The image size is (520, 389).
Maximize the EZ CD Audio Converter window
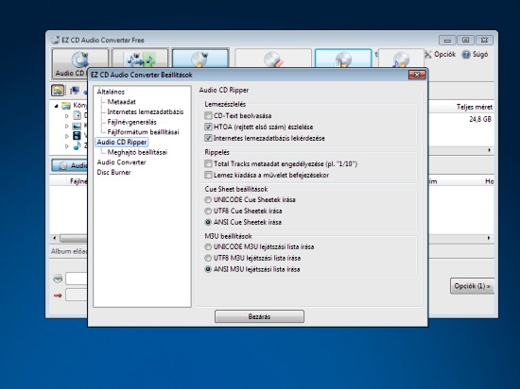[465, 40]
